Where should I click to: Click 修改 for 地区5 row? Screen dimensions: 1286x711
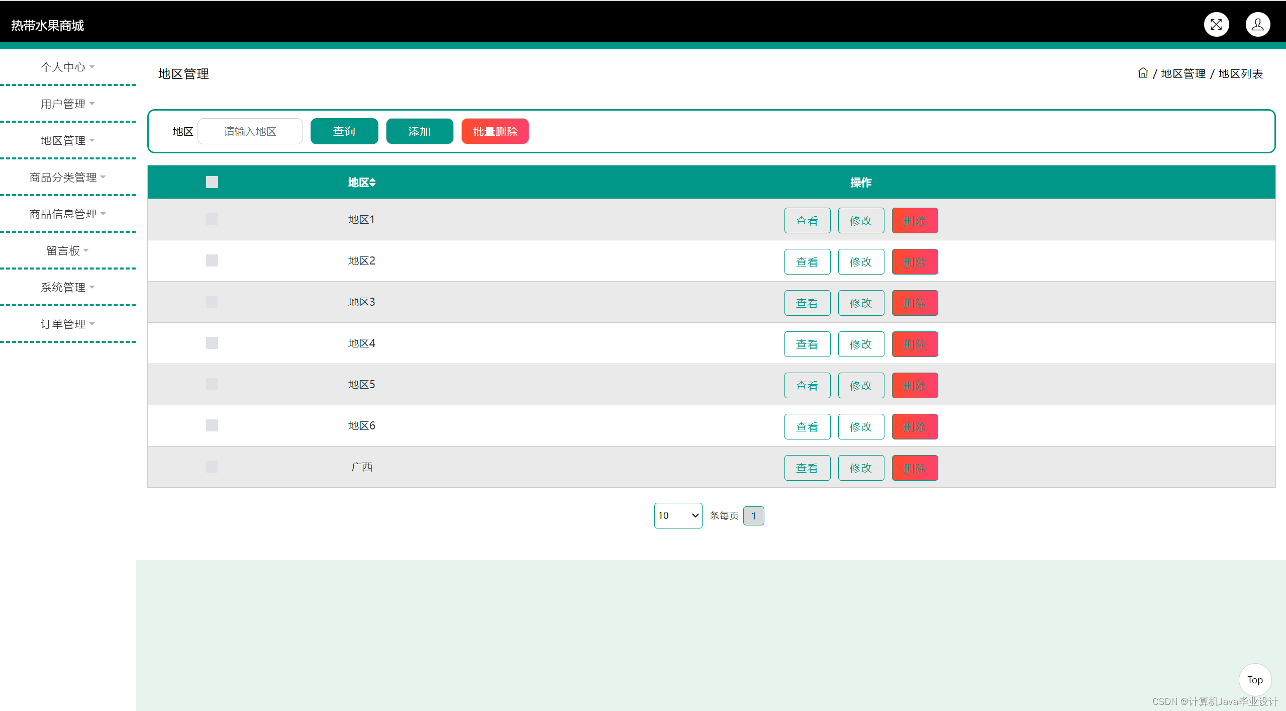[x=860, y=386]
